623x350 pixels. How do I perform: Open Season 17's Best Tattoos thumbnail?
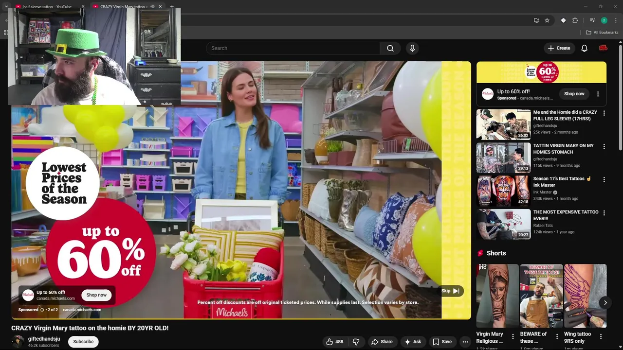(503, 191)
